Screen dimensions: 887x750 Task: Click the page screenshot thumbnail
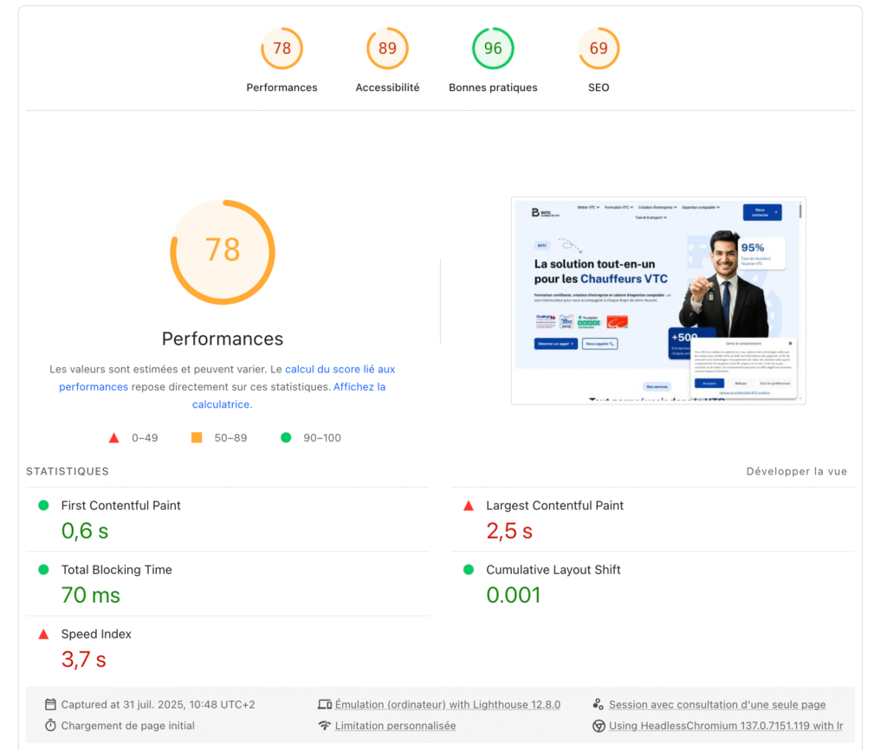pyautogui.click(x=658, y=299)
